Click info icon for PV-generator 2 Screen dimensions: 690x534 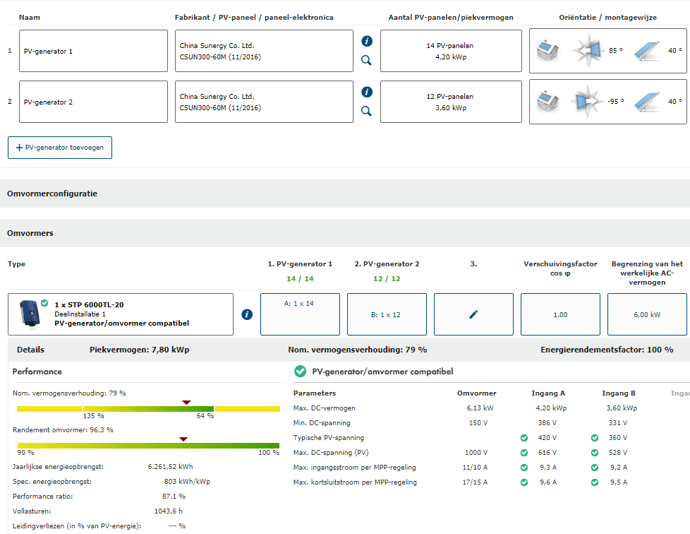click(x=366, y=92)
